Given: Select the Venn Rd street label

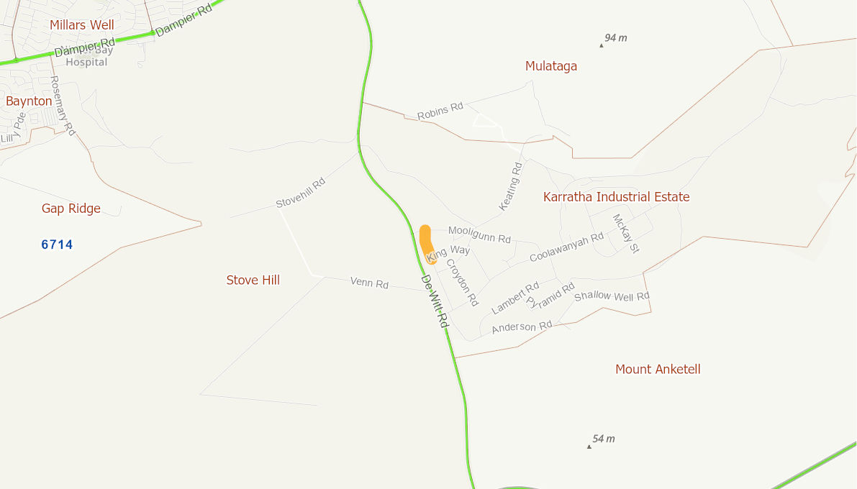Looking at the screenshot, I should tap(369, 283).
